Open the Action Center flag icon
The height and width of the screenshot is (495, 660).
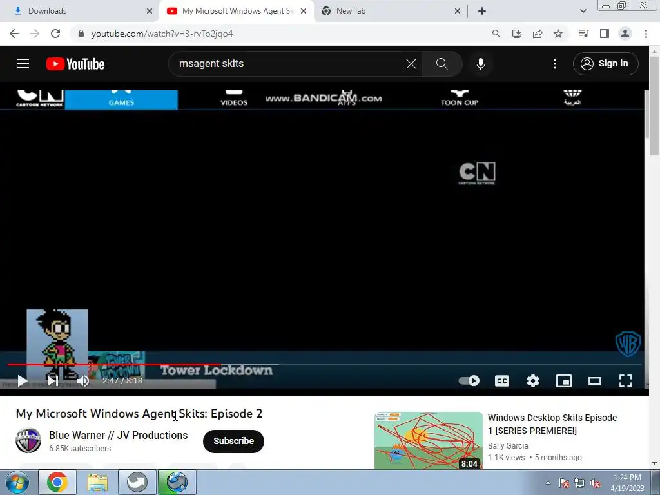(x=564, y=483)
